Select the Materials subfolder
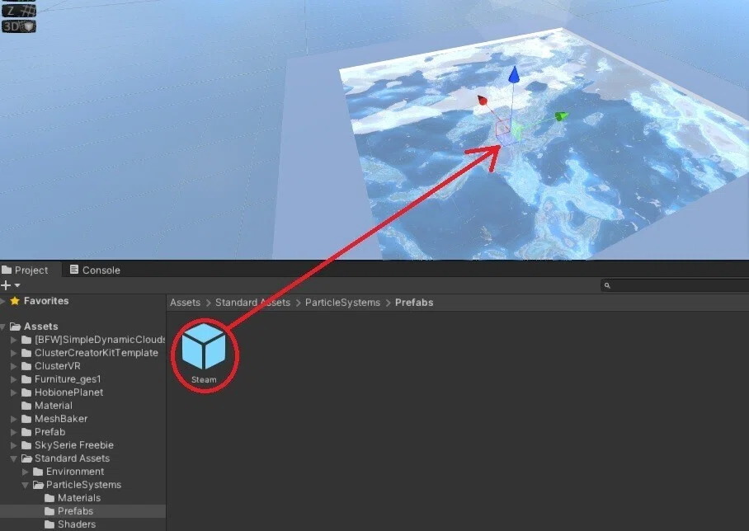Screen dimensions: 749x531 [x=73, y=498]
